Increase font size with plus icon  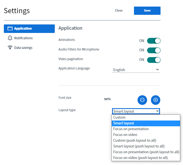pyautogui.click(x=156, y=100)
